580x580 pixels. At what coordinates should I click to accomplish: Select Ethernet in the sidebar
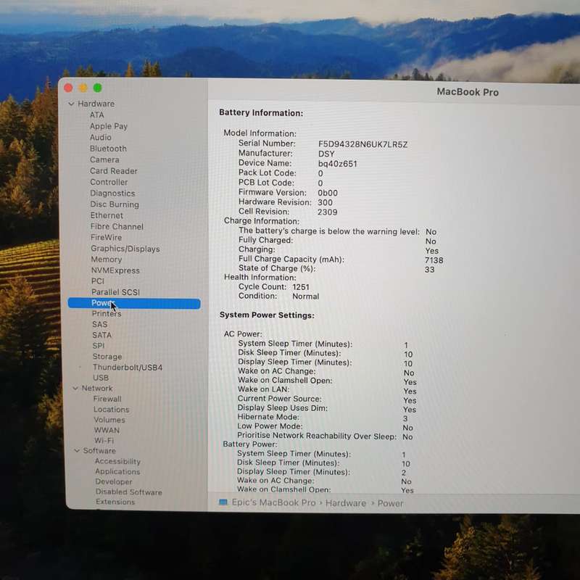point(107,215)
